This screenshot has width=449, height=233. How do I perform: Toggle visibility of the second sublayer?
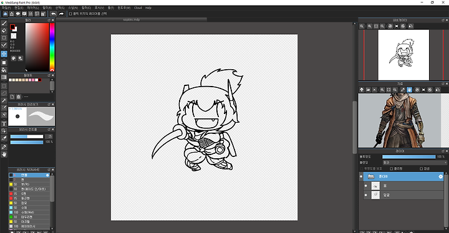[x=365, y=195]
